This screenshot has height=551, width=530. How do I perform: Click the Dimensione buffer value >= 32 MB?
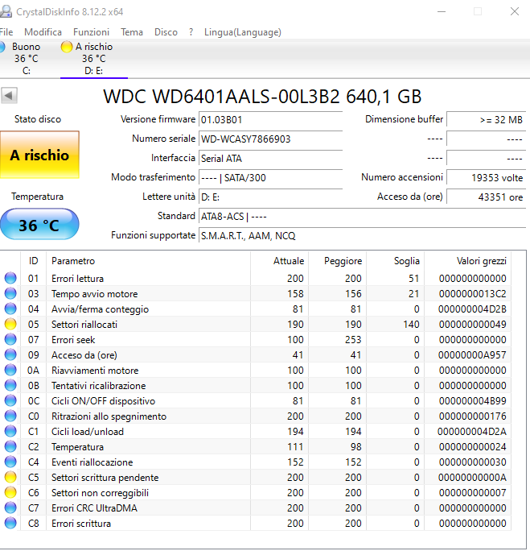point(486,120)
